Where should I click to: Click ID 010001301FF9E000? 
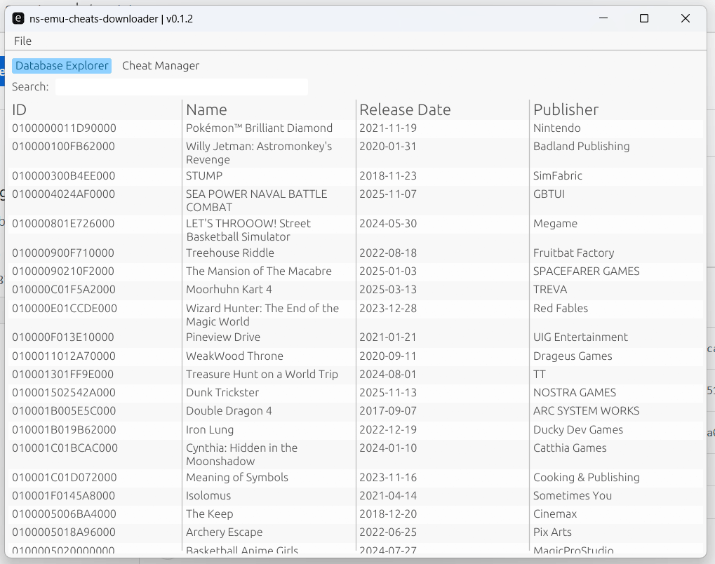pyautogui.click(x=63, y=375)
